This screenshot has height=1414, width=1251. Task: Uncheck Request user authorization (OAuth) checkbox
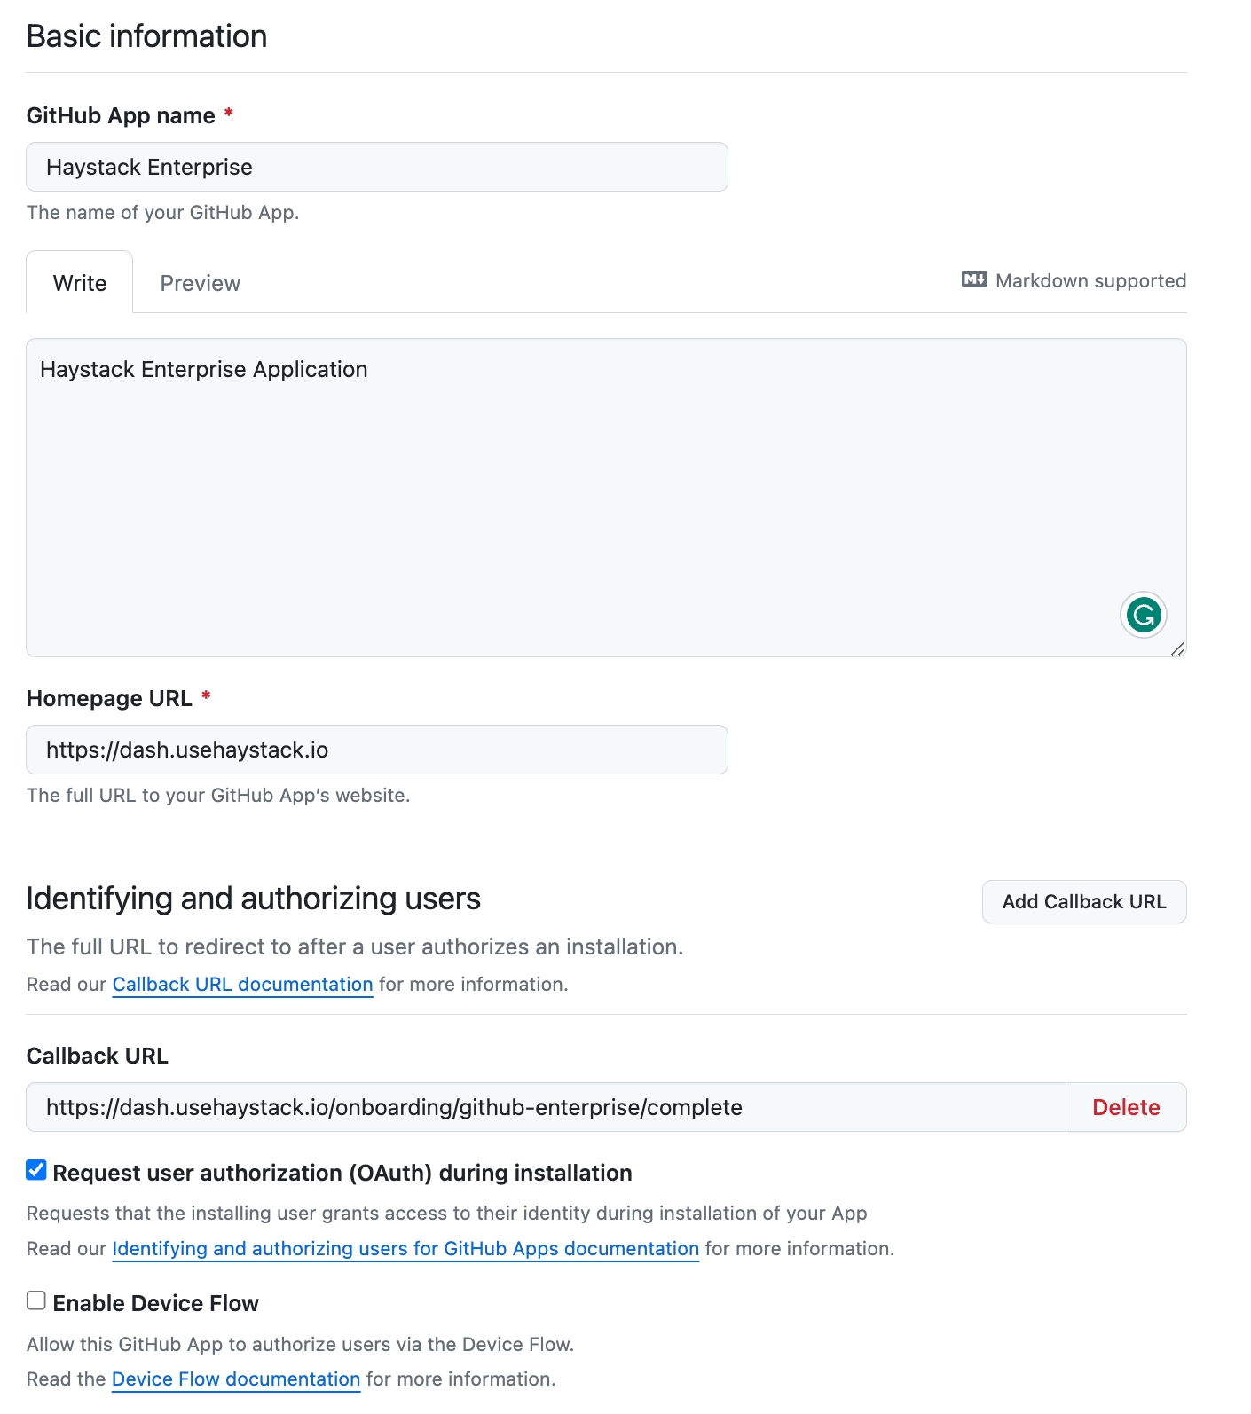36,1170
